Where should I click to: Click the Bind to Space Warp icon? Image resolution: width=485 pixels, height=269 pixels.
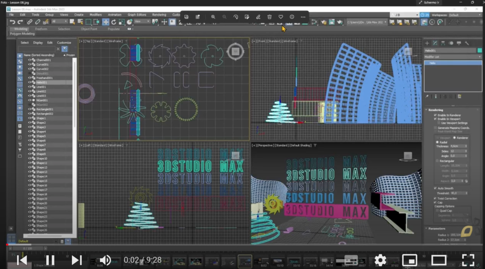point(45,22)
